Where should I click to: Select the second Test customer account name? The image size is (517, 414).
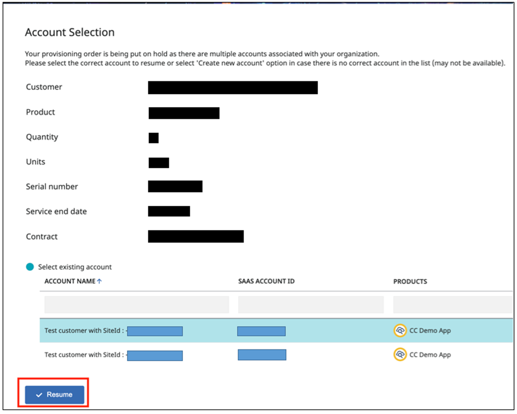(x=84, y=355)
